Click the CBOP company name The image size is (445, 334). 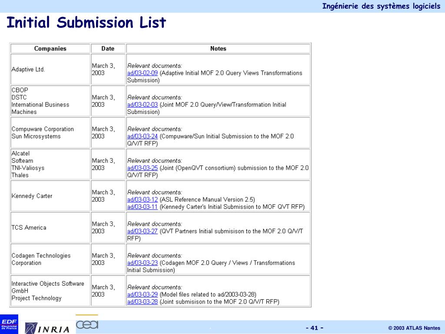click(20, 90)
